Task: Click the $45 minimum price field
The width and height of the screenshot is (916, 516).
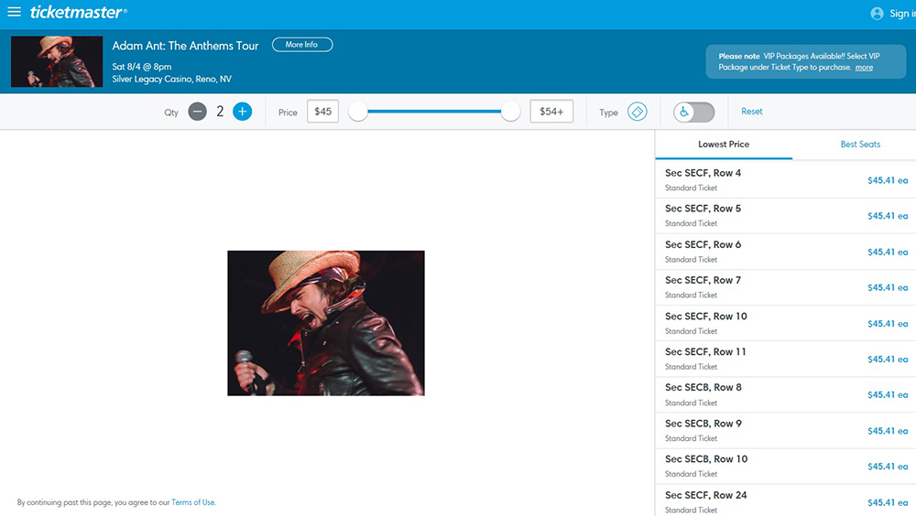Action: (322, 112)
